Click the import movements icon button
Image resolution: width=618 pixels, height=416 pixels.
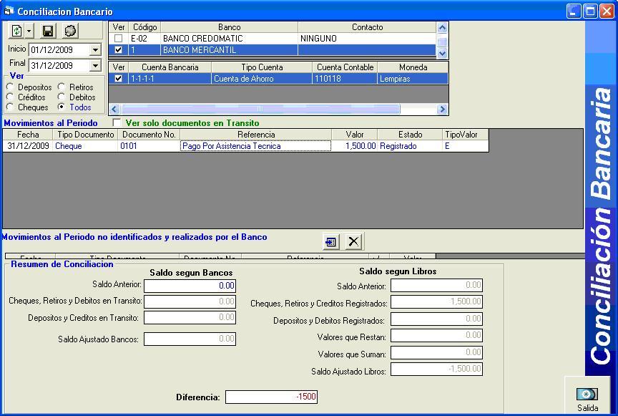point(330,241)
